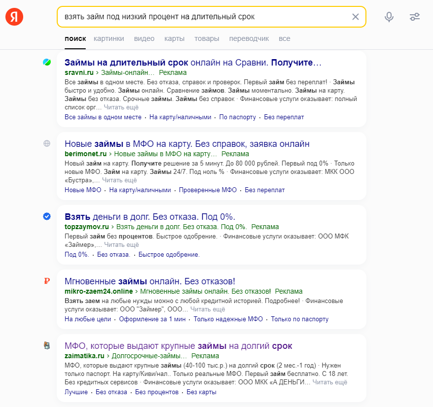Open «МФО, которые выдают крупные займы» result title
433x407 pixels.
tap(178, 346)
